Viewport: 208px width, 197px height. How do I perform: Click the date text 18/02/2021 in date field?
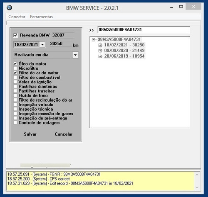click(26, 44)
